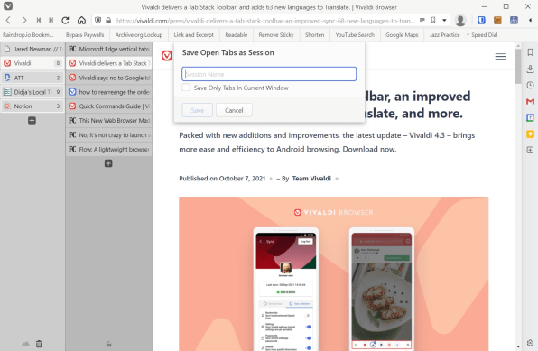Image resolution: width=538 pixels, height=351 pixels.
Task: Open the user profile avatar
Action: pos(460,21)
